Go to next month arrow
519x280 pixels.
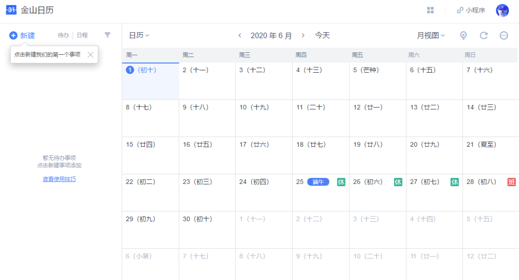coord(303,36)
